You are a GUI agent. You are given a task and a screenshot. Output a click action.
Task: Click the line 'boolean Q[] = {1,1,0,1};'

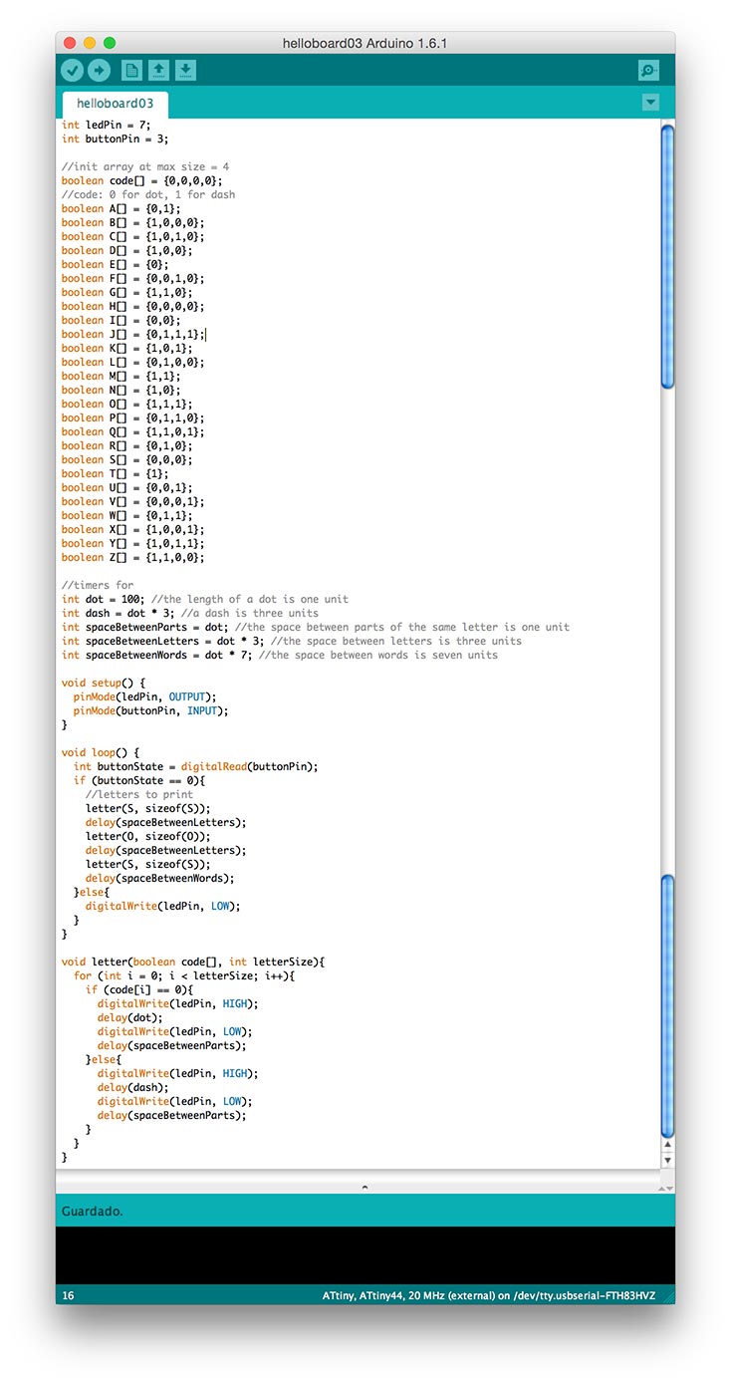(133, 431)
